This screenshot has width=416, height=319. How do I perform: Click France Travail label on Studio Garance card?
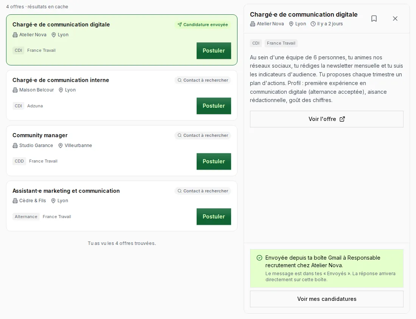pyautogui.click(x=43, y=161)
